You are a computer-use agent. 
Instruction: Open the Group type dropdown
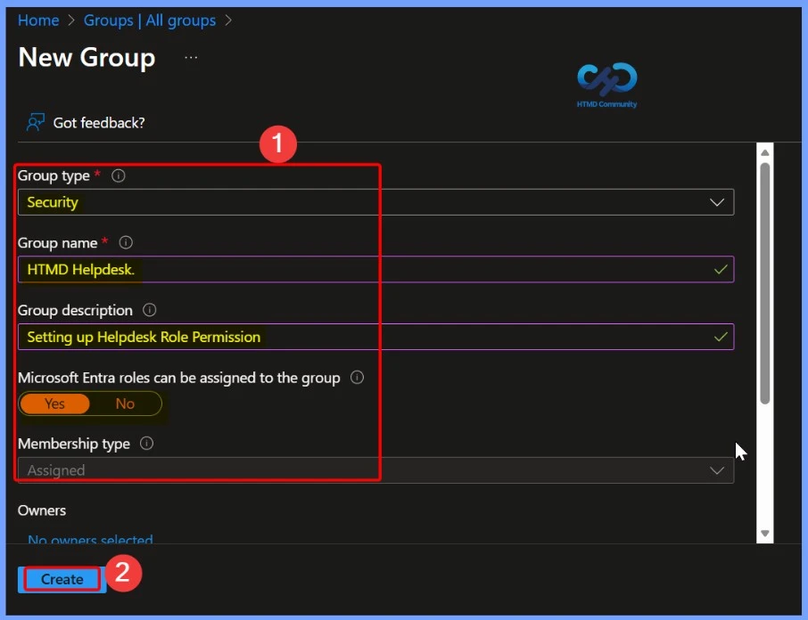point(717,201)
